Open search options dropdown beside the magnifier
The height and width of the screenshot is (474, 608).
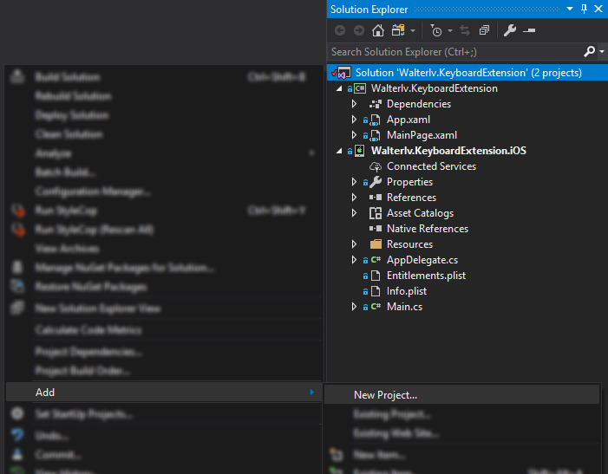click(602, 51)
